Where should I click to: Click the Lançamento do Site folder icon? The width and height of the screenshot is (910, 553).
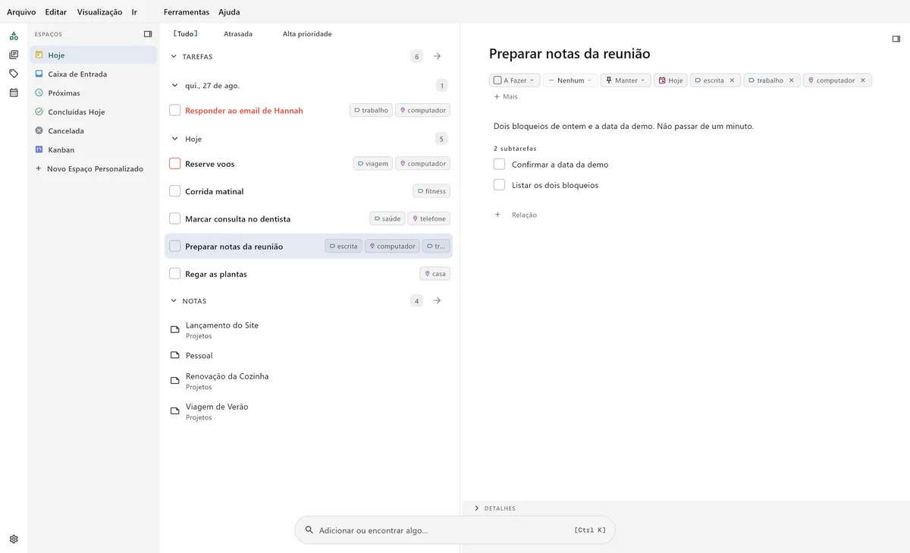[175, 330]
